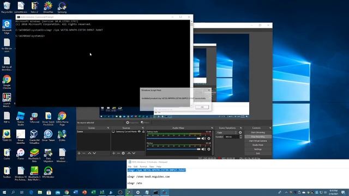Move scene down in OBS Scenes panel
The height and width of the screenshot is (196, 349).
point(94,153)
